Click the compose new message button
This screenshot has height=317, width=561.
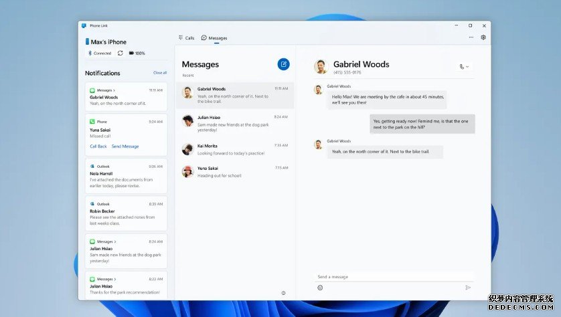point(283,64)
